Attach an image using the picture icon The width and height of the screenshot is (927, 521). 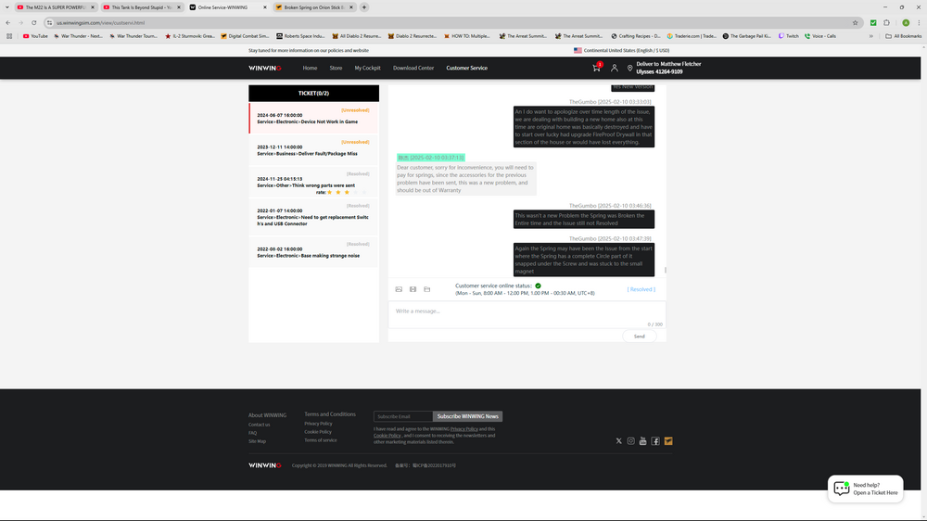click(x=399, y=289)
